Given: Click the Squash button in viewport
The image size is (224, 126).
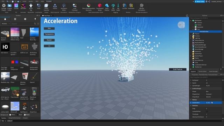Looking at the screenshot, I should [x=49, y=40].
